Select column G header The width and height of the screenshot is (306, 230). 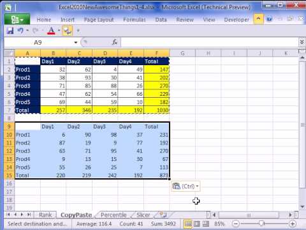click(182, 53)
